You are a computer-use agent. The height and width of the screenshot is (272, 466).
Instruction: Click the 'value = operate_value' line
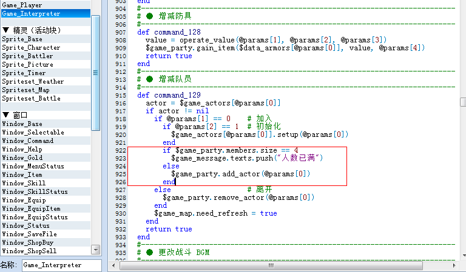[266, 40]
